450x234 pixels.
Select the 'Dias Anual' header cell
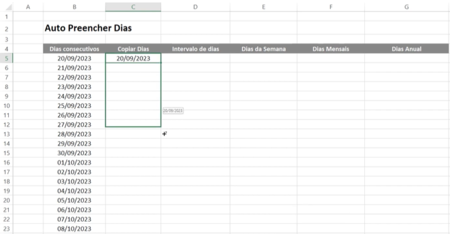(x=406, y=49)
